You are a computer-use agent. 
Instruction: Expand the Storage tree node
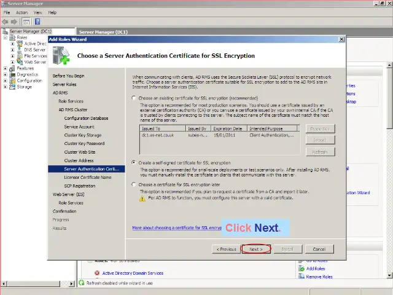tap(5, 87)
